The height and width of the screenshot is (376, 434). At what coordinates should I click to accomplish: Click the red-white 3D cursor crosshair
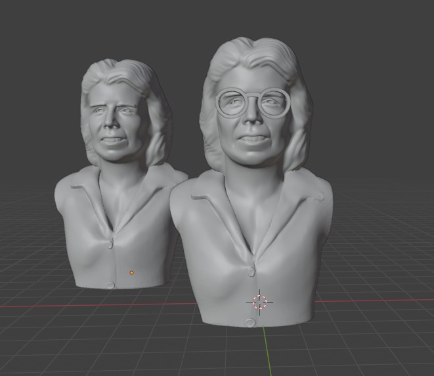tap(259, 302)
